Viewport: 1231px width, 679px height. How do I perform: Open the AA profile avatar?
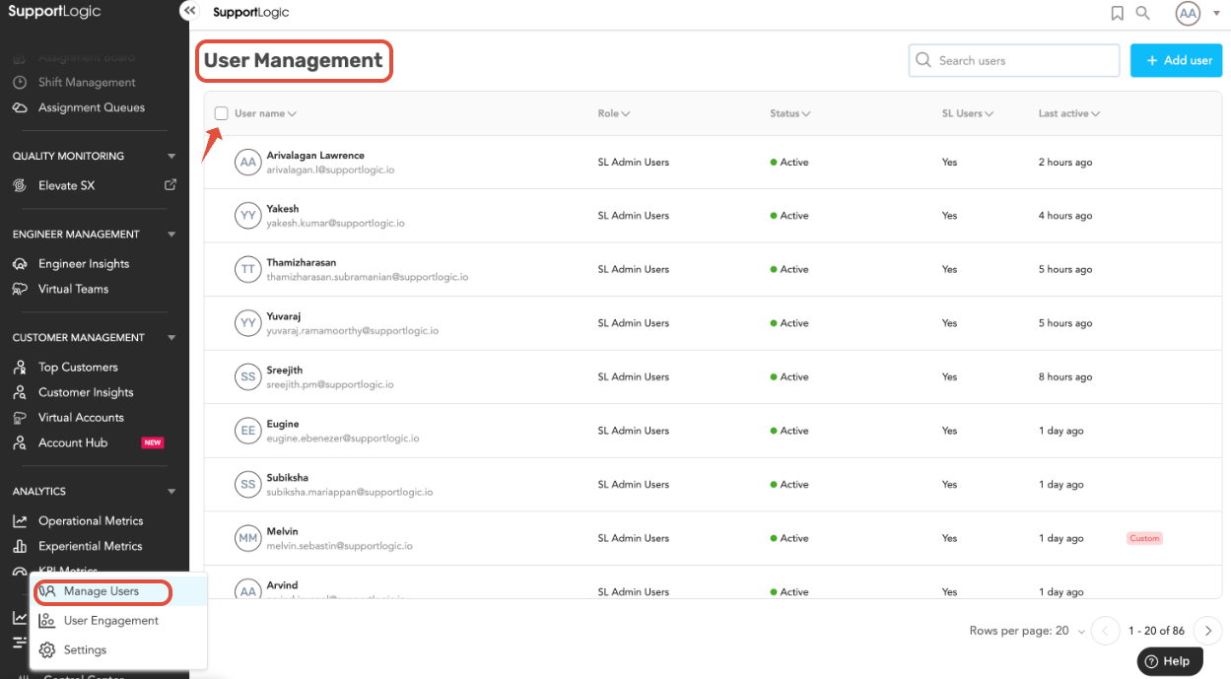[1188, 13]
